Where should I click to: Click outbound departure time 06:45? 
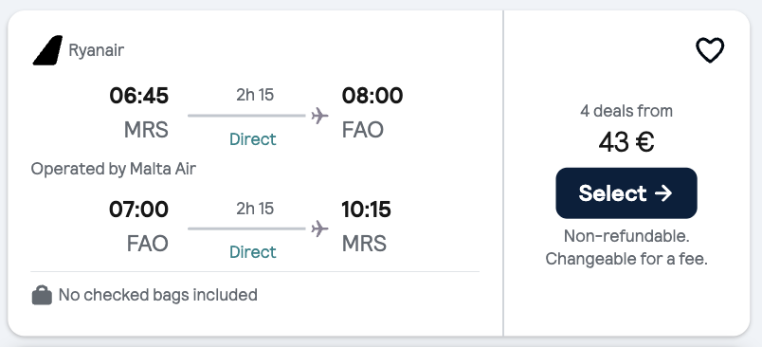click(x=139, y=95)
